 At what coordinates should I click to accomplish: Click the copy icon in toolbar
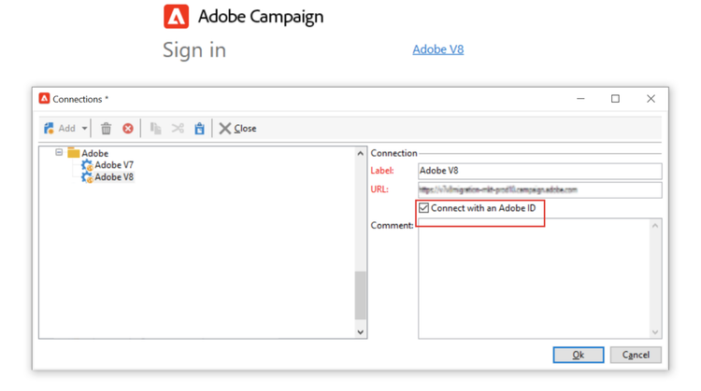click(155, 129)
